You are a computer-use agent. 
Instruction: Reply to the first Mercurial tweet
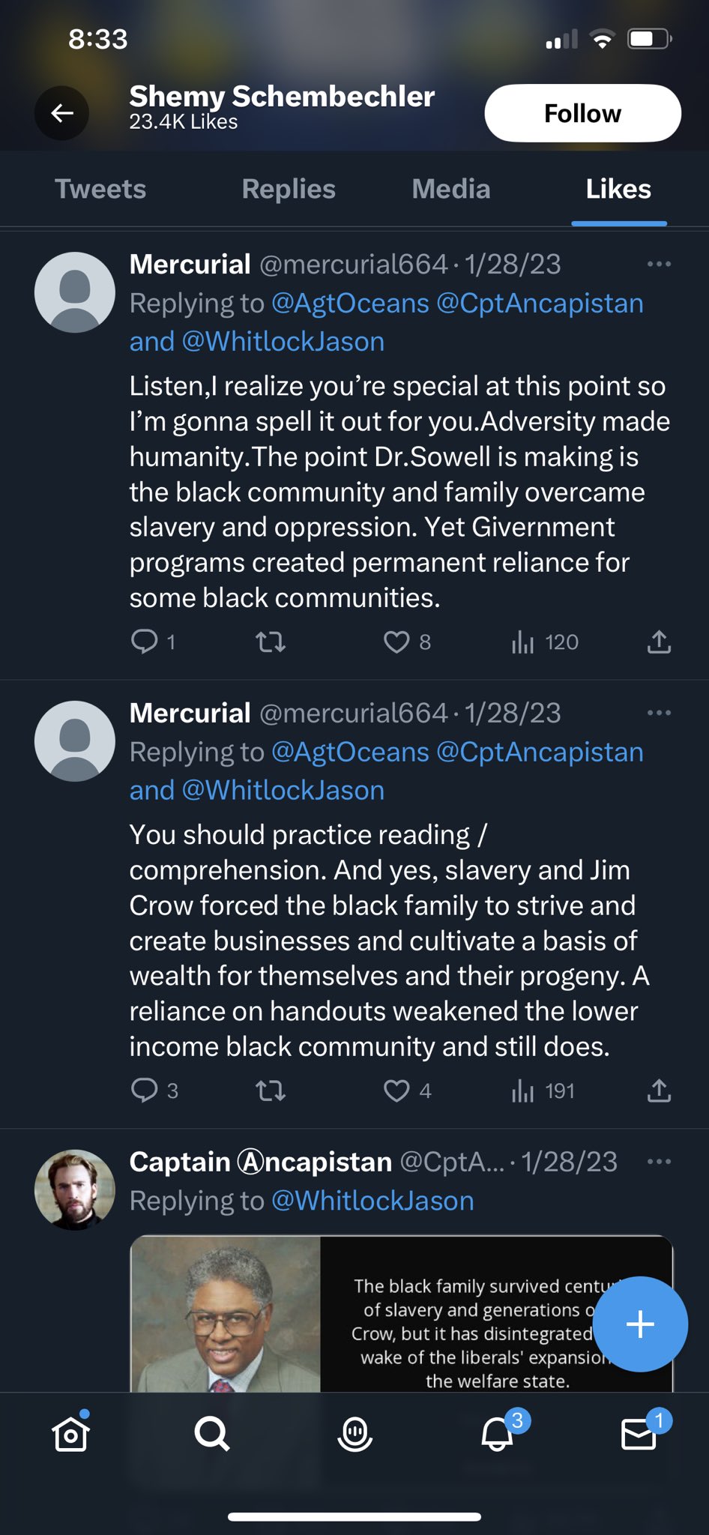[144, 642]
